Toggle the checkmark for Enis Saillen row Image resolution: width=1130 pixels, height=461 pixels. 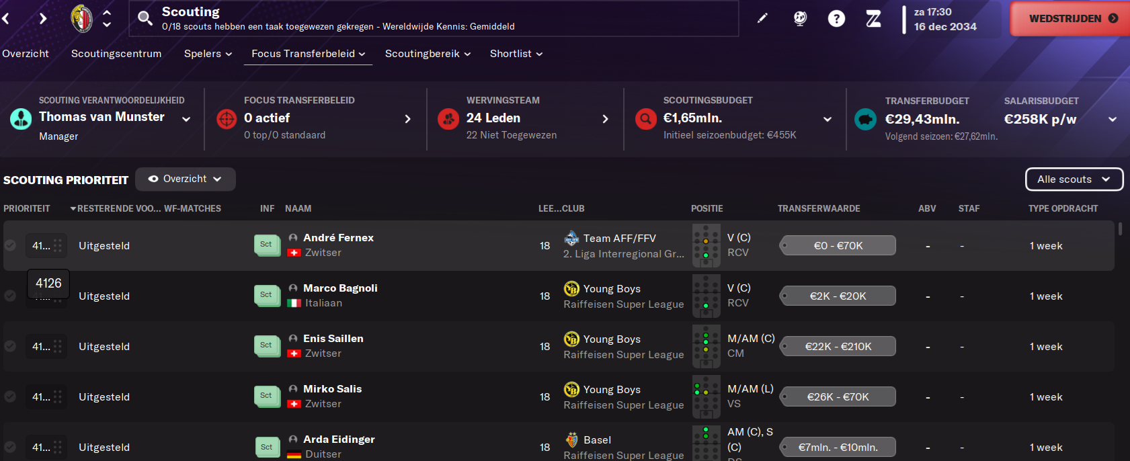(x=10, y=346)
